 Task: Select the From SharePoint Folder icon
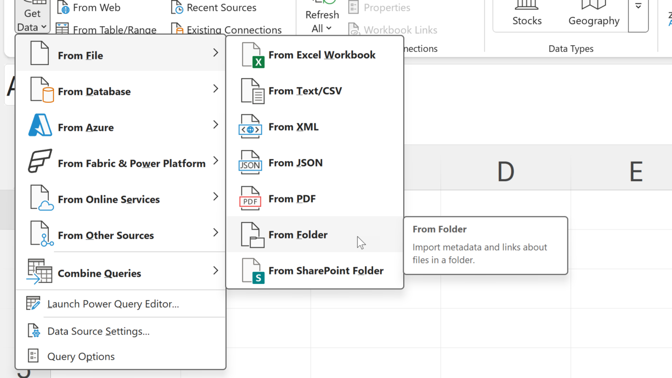coord(251,271)
